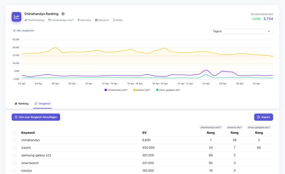Viewport: 285px width, 174px height.
Task: Click Rang header under chinahandys.net/*
Action: click(211, 133)
